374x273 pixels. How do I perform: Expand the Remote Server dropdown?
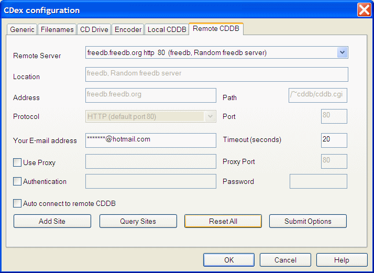(342, 52)
